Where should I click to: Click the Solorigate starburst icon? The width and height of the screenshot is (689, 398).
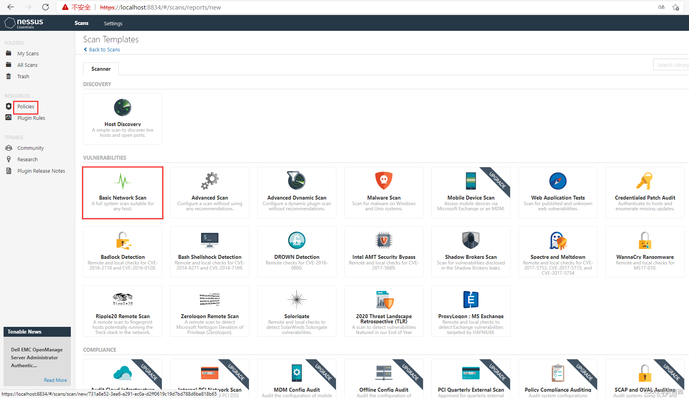click(297, 299)
